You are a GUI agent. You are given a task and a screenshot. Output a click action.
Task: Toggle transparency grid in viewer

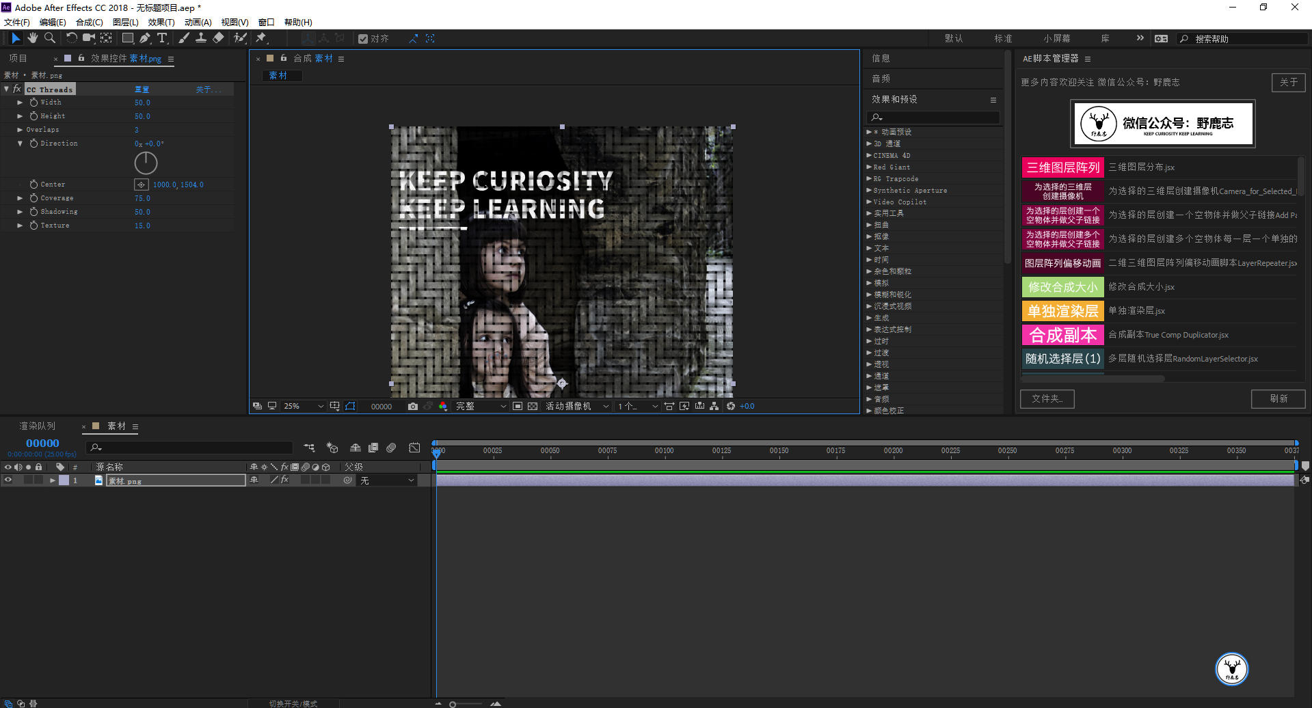pyautogui.click(x=533, y=406)
